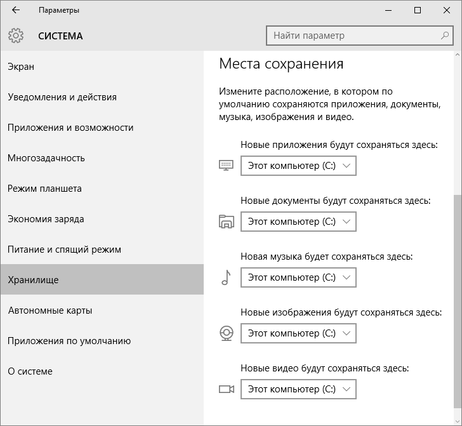The image size is (462, 426).
Task: Expand the new images save location dropdown
Action: [298, 333]
